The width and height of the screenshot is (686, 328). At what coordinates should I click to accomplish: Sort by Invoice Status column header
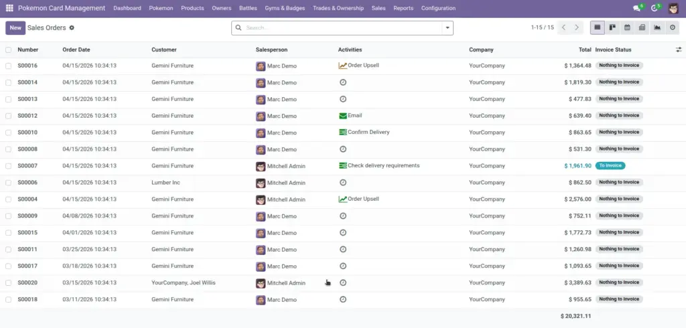click(x=613, y=50)
